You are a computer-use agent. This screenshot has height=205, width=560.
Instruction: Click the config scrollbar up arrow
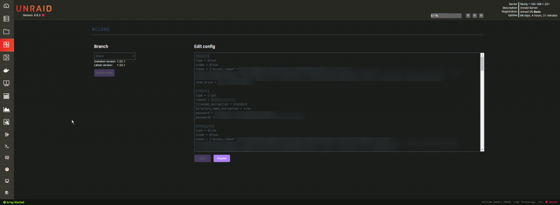482,55
